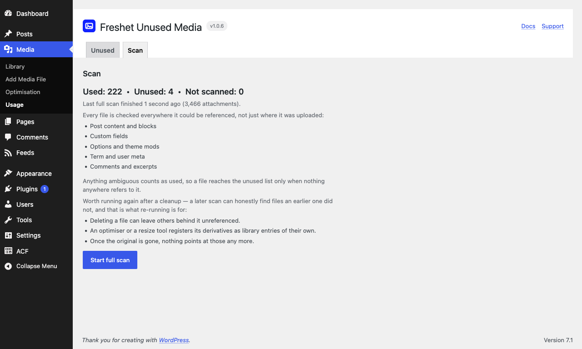
Task: Open the Pages menu
Action: (36, 122)
